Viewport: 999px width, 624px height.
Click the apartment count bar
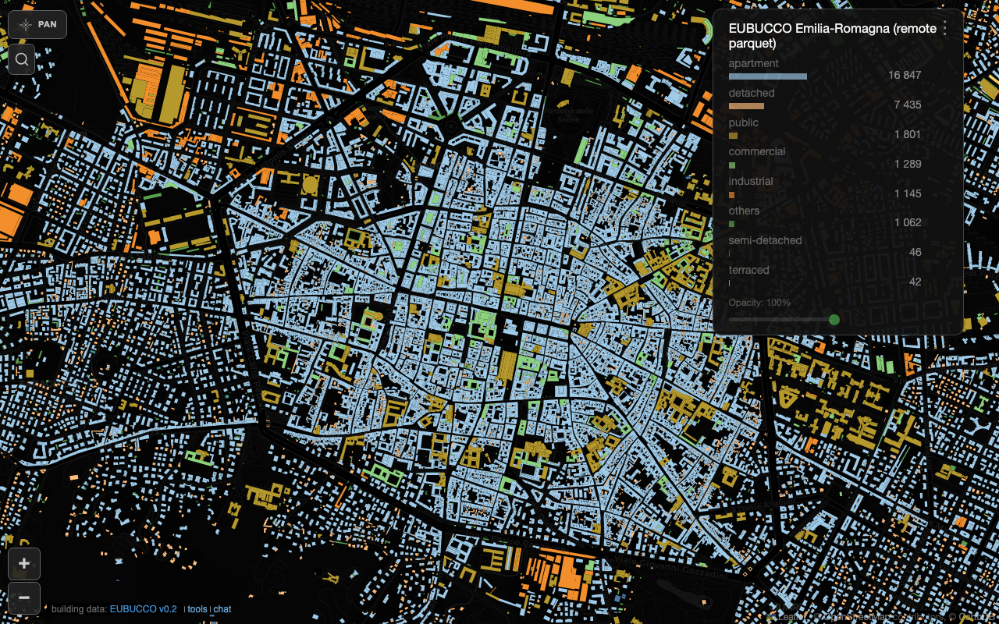click(768, 76)
